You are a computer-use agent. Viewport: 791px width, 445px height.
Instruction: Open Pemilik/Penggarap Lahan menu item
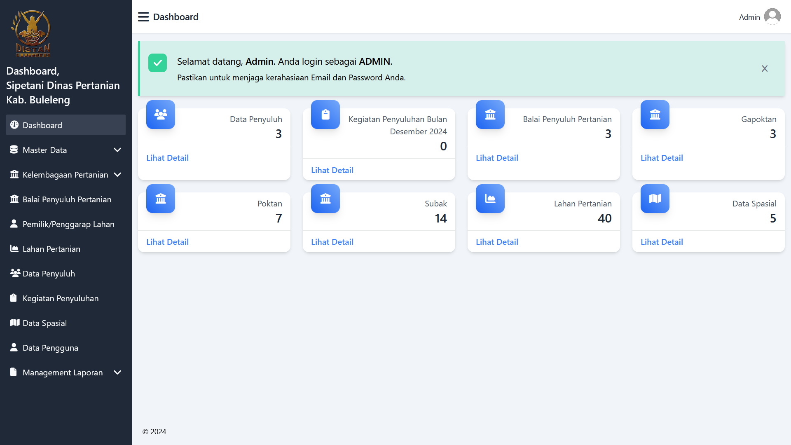(68, 224)
